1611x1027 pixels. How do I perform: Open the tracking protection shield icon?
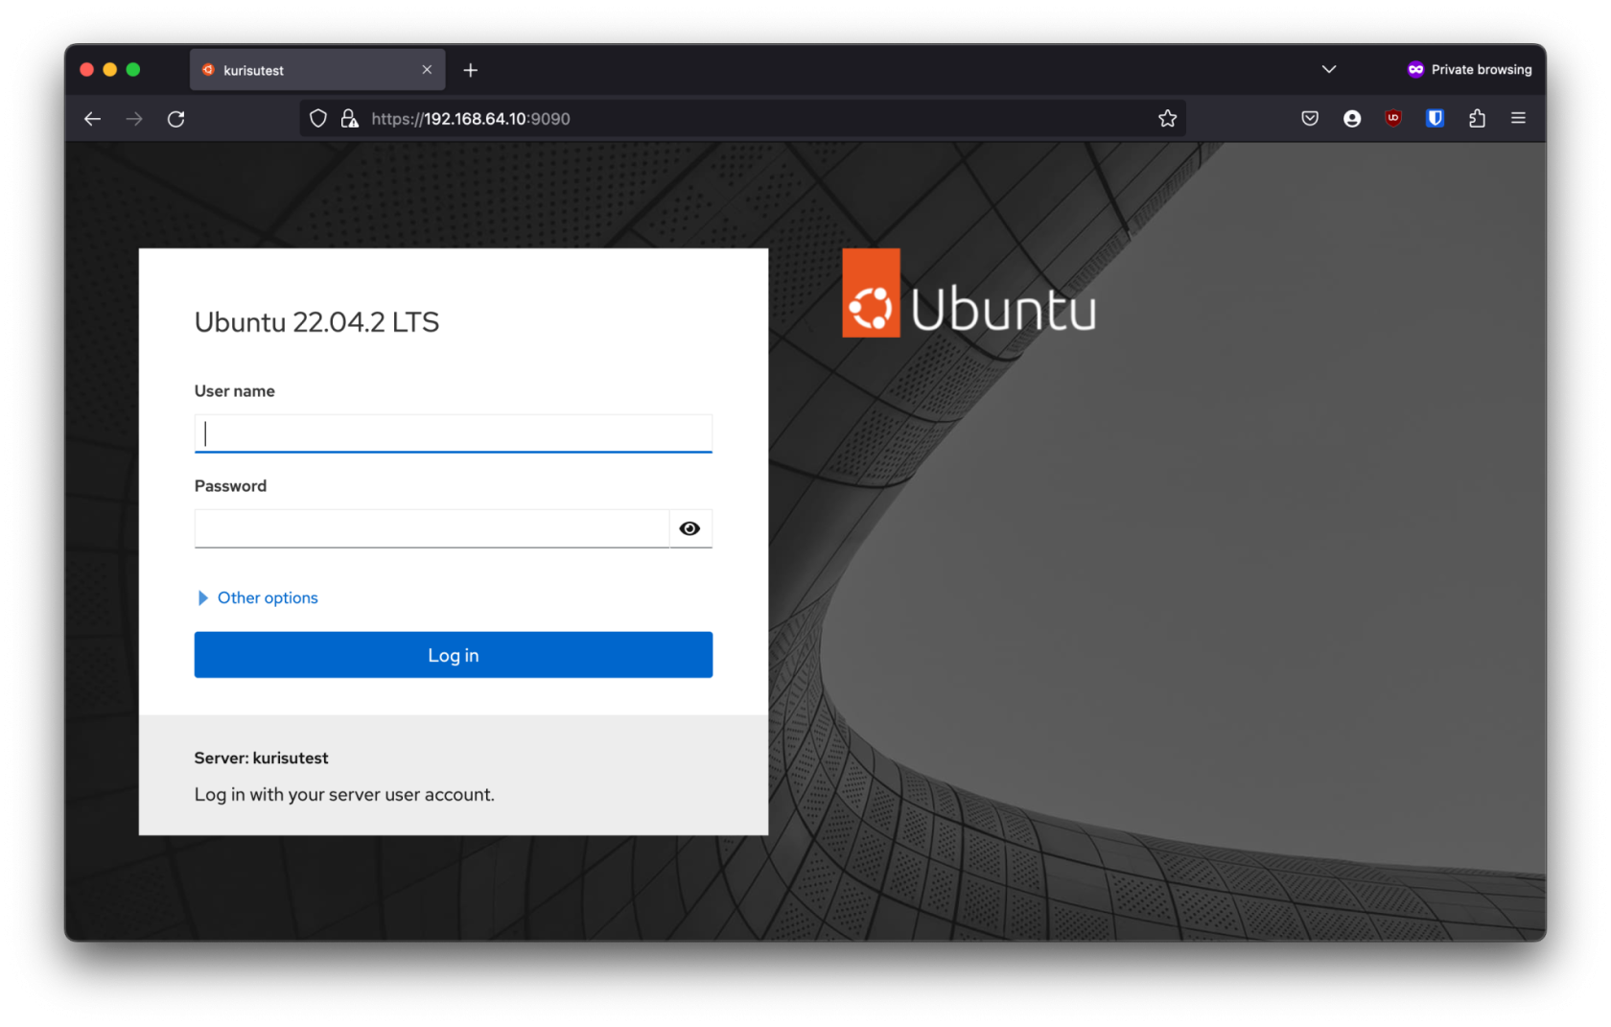(318, 119)
